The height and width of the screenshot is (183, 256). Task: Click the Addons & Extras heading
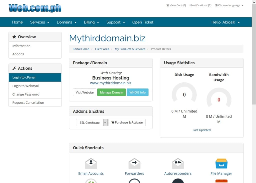pyautogui.click(x=88, y=111)
